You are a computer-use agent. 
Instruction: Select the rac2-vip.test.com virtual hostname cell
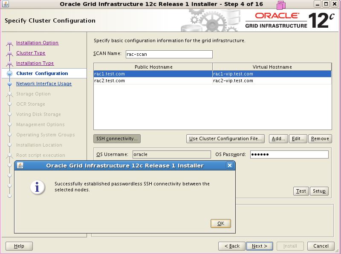tap(272, 81)
